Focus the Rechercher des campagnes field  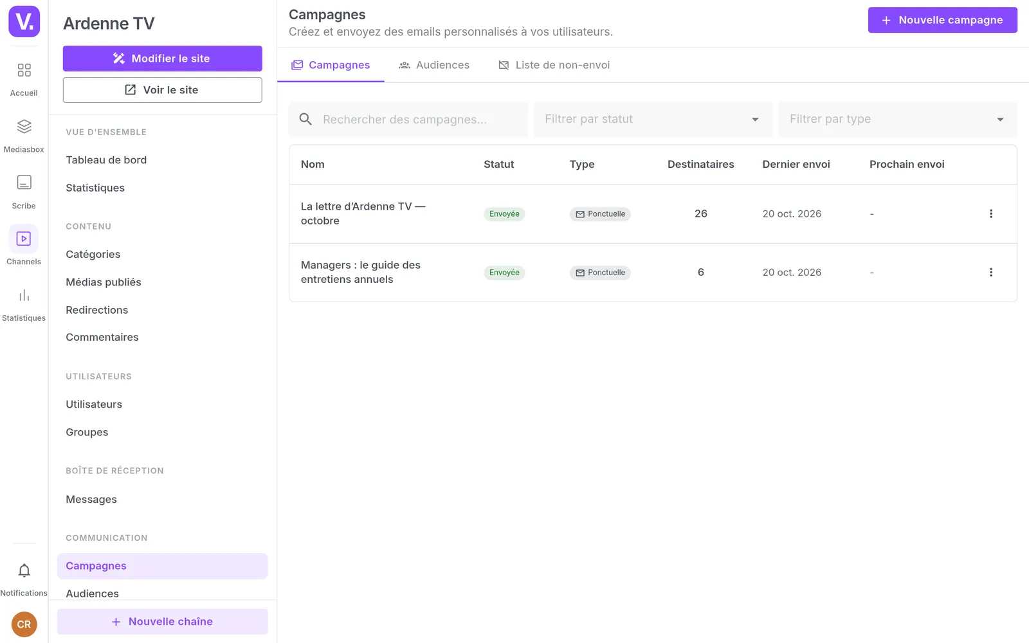(408, 119)
